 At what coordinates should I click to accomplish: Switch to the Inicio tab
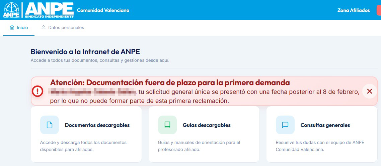coord(22,28)
